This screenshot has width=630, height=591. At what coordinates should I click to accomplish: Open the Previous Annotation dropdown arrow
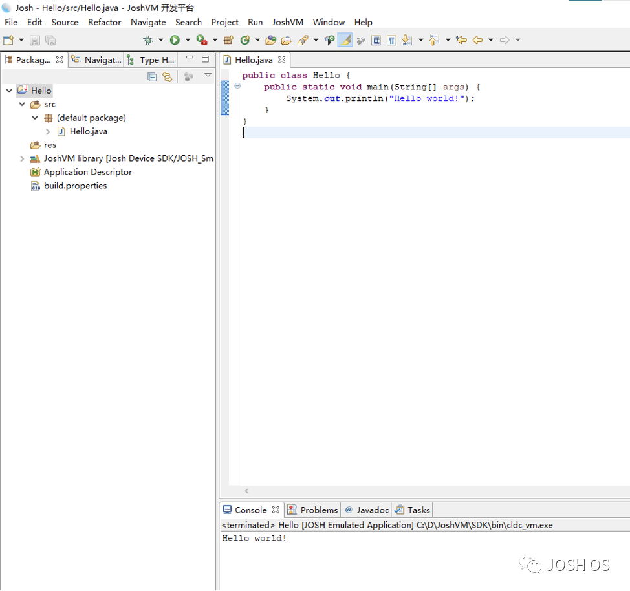point(448,40)
